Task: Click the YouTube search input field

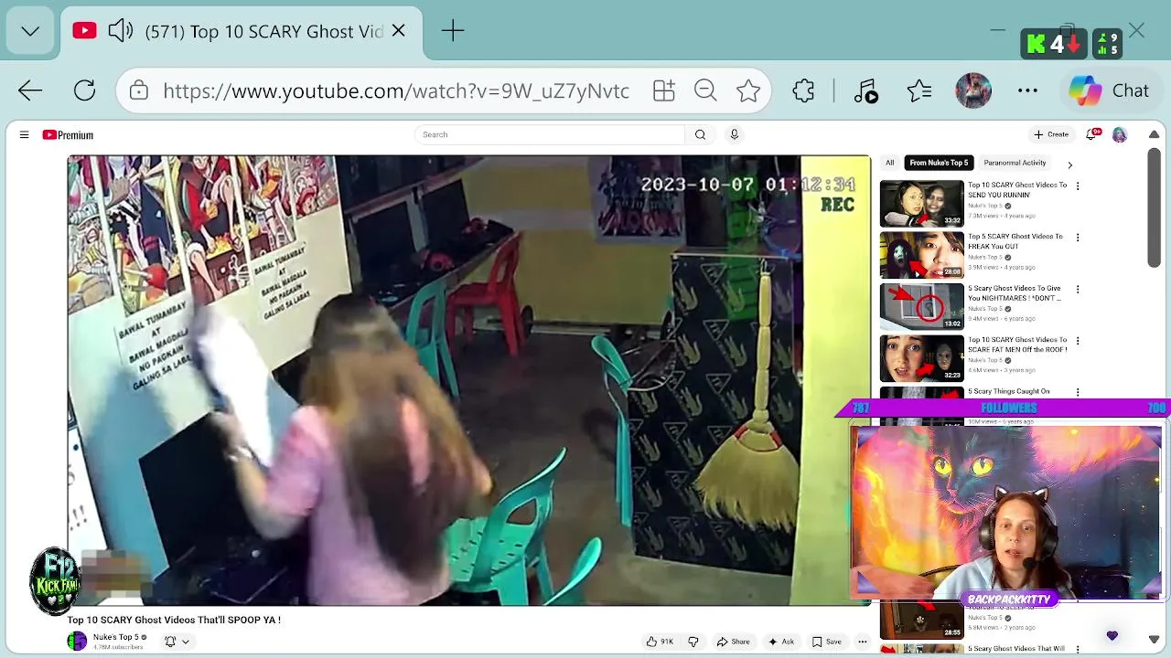Action: 549,135
